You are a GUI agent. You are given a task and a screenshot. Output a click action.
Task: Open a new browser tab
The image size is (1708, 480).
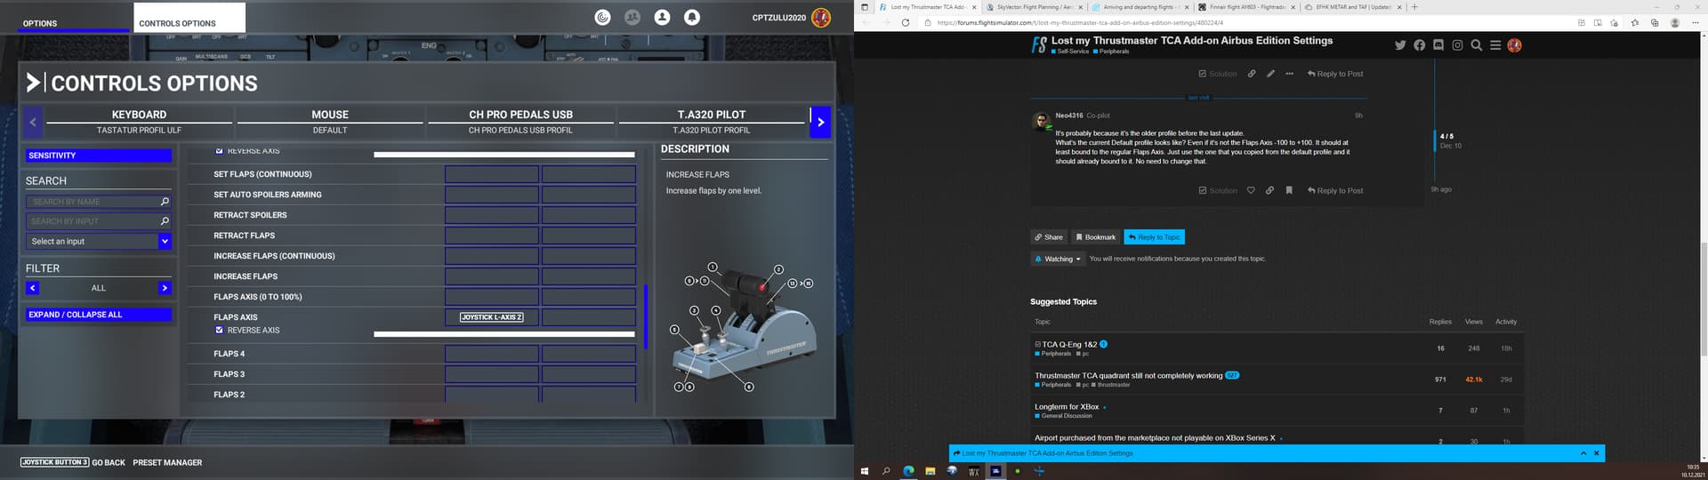[x=1415, y=7]
